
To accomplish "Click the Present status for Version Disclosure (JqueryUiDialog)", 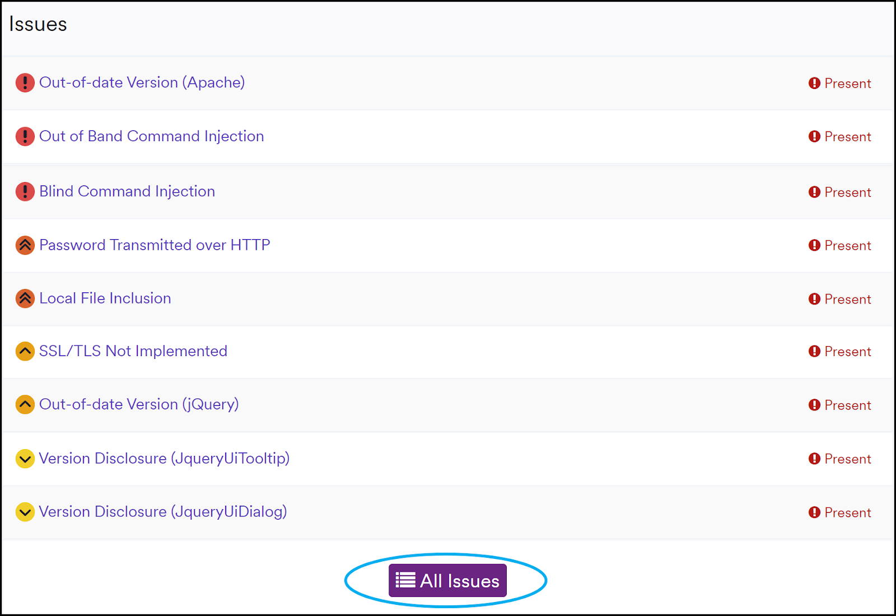I will (840, 512).
